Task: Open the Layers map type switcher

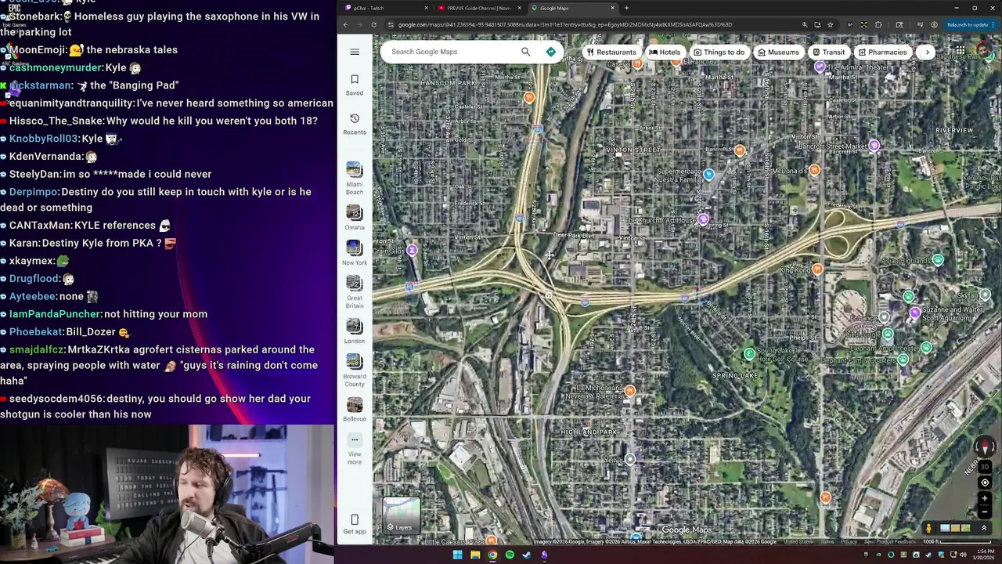Action: 401,515
